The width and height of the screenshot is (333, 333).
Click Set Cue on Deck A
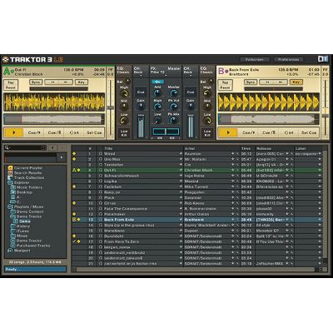94,132
